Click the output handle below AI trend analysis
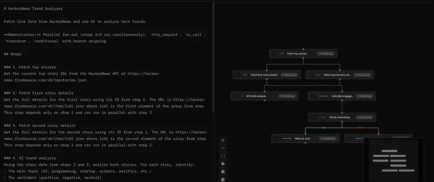 tap(264, 101)
